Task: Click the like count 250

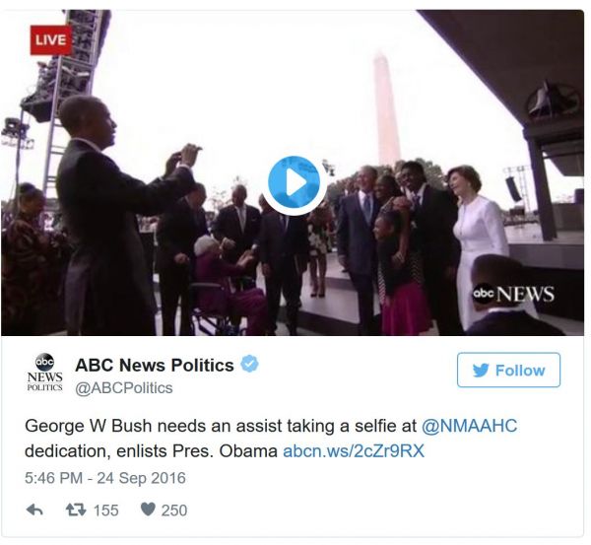Action: tap(173, 510)
